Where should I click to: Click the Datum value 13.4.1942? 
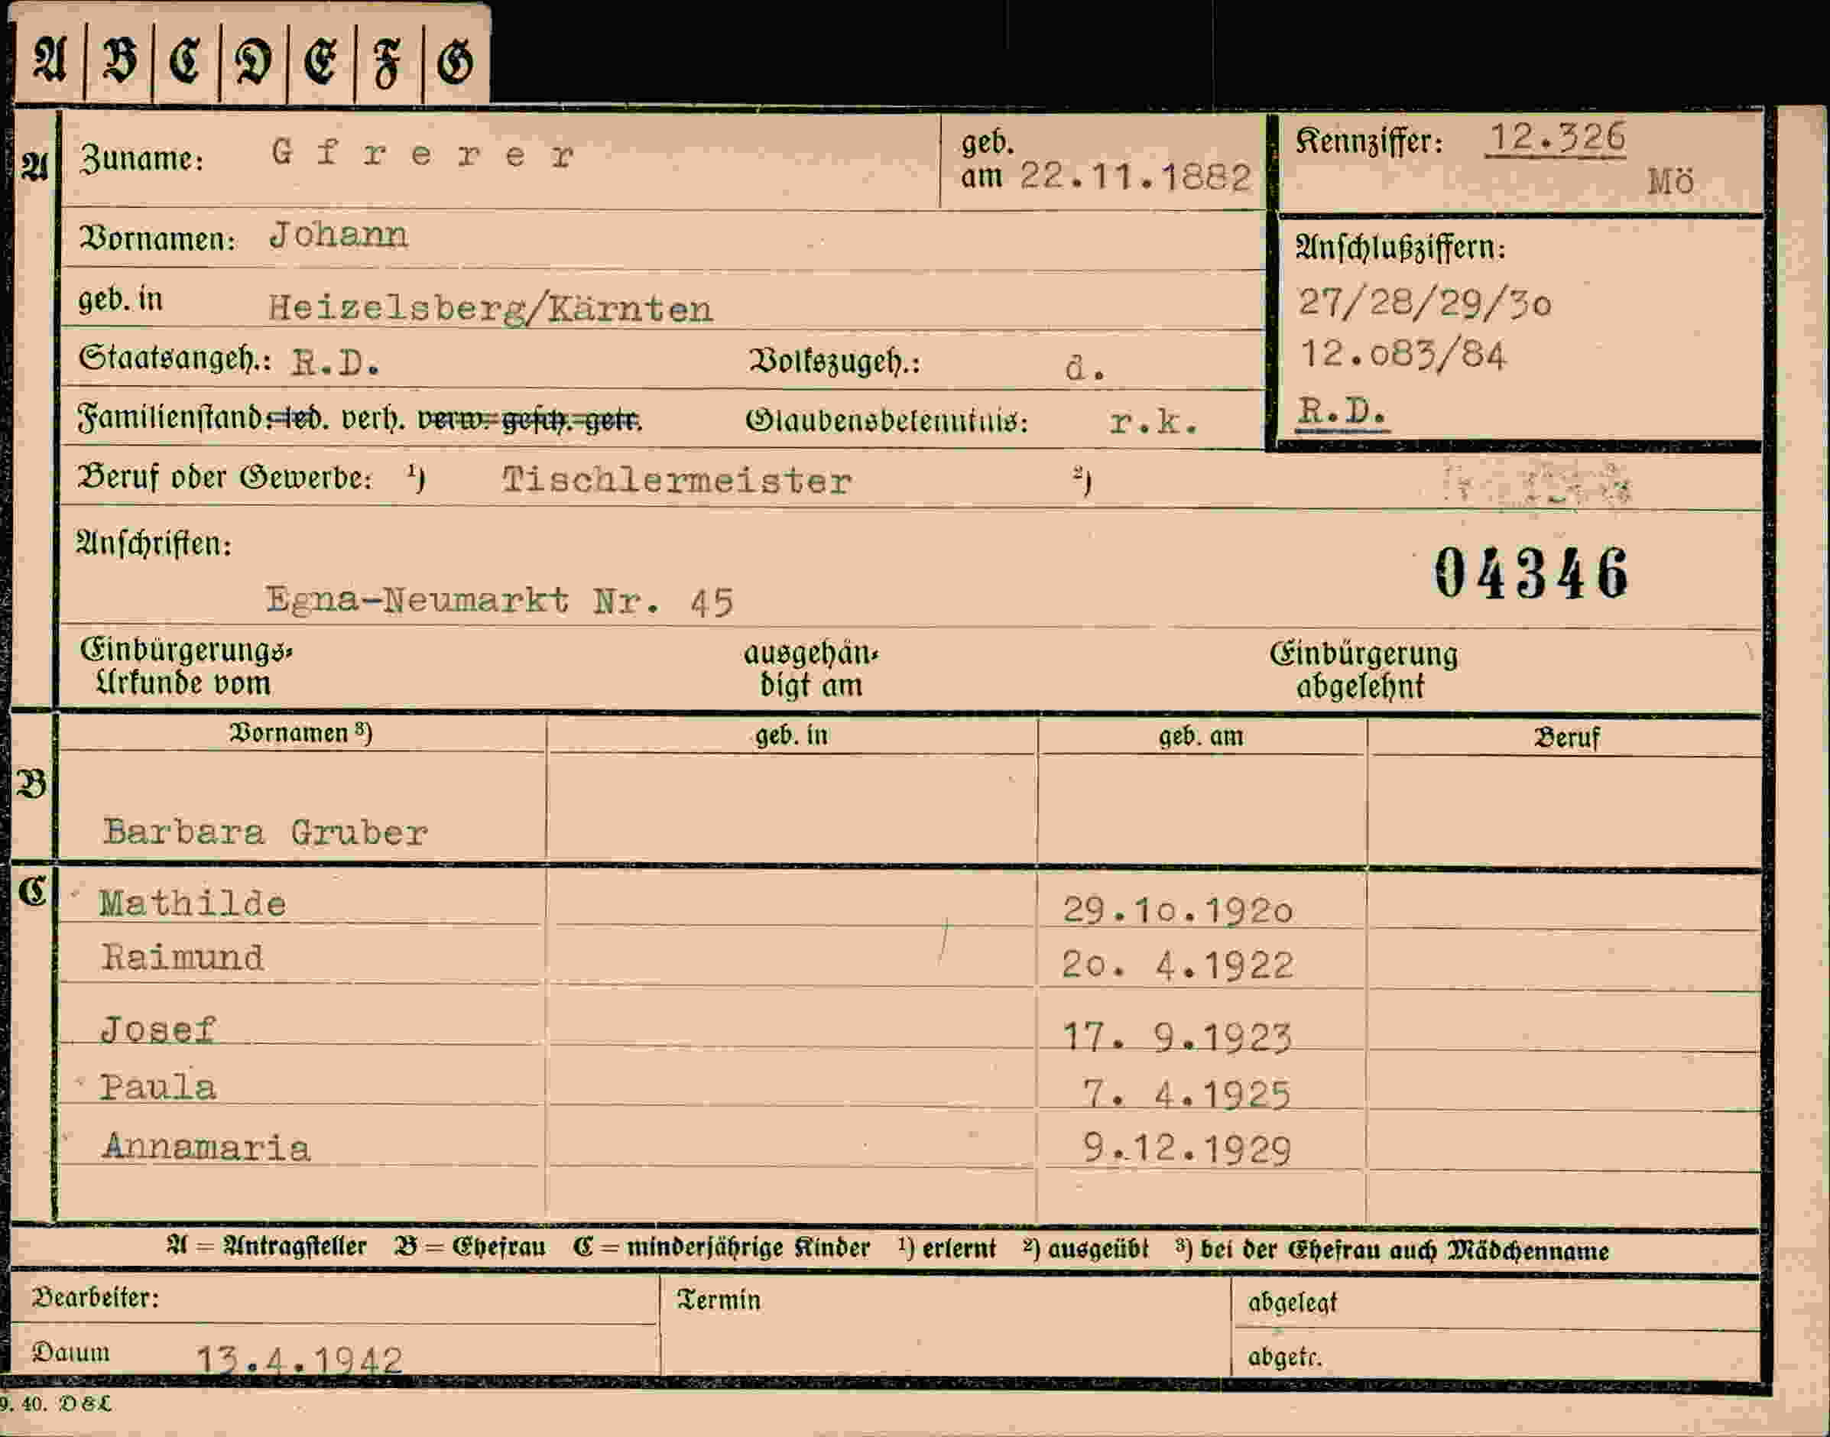(300, 1360)
